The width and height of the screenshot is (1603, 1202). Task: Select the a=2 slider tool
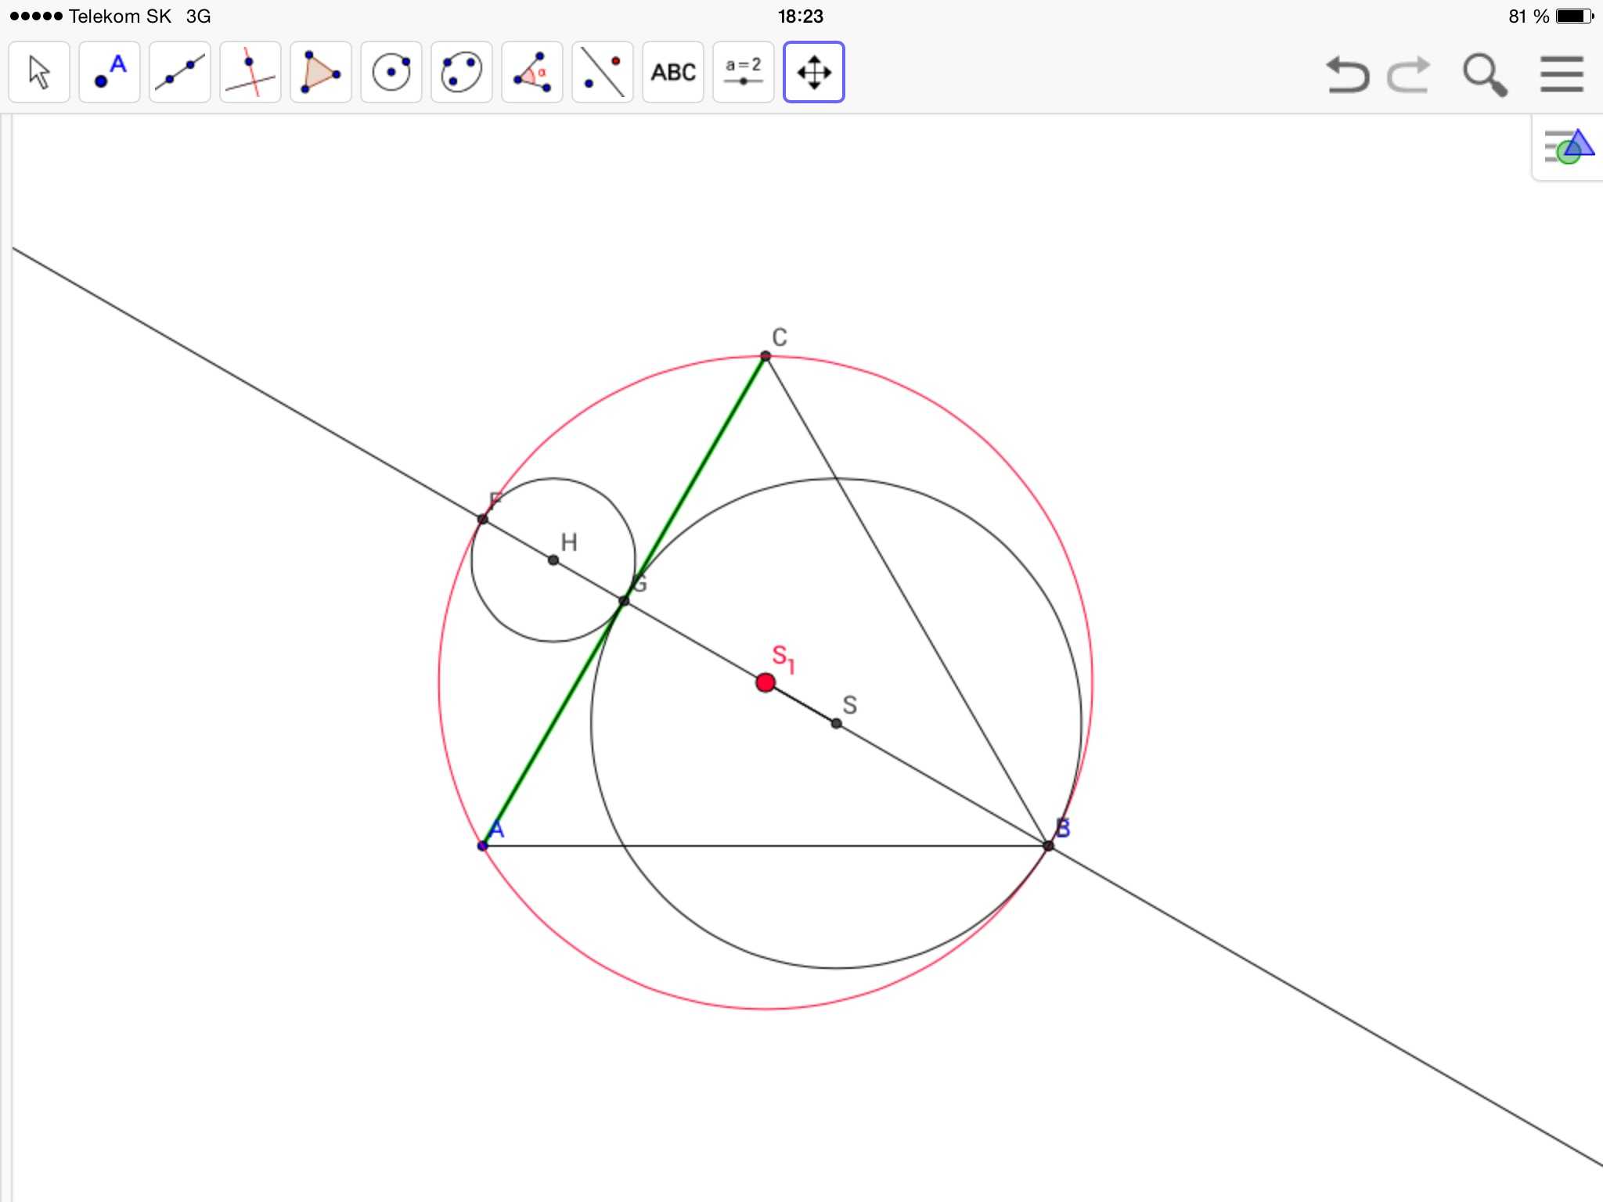coord(744,73)
